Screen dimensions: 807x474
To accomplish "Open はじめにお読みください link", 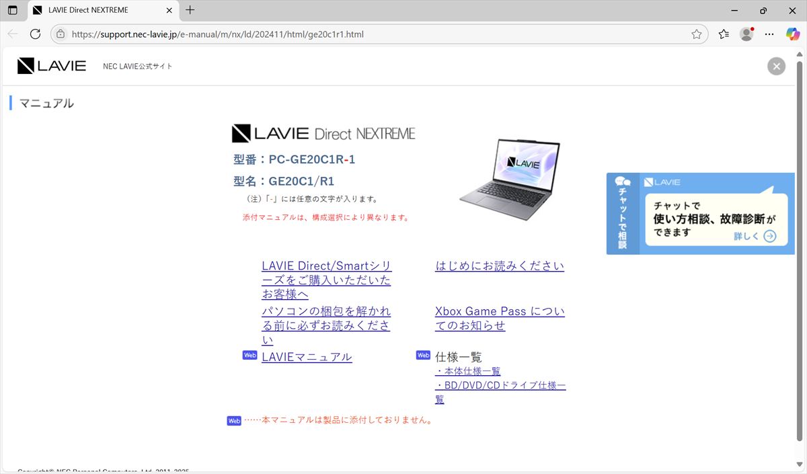I will 500,266.
